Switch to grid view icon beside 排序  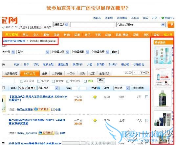[4, 88]
